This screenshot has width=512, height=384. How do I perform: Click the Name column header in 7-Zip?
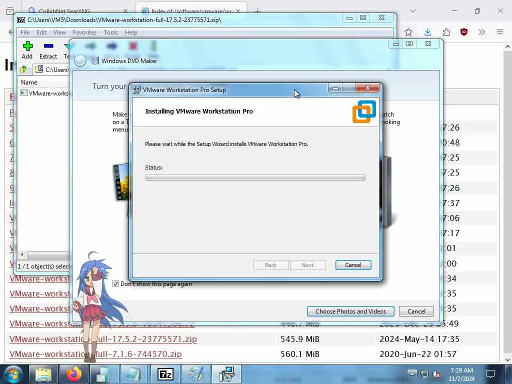44,82
